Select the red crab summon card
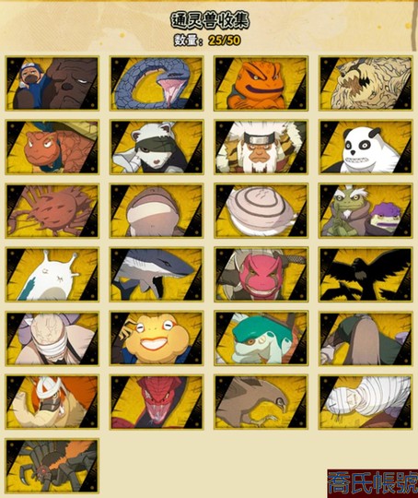The height and width of the screenshot is (498, 418). [x=52, y=210]
